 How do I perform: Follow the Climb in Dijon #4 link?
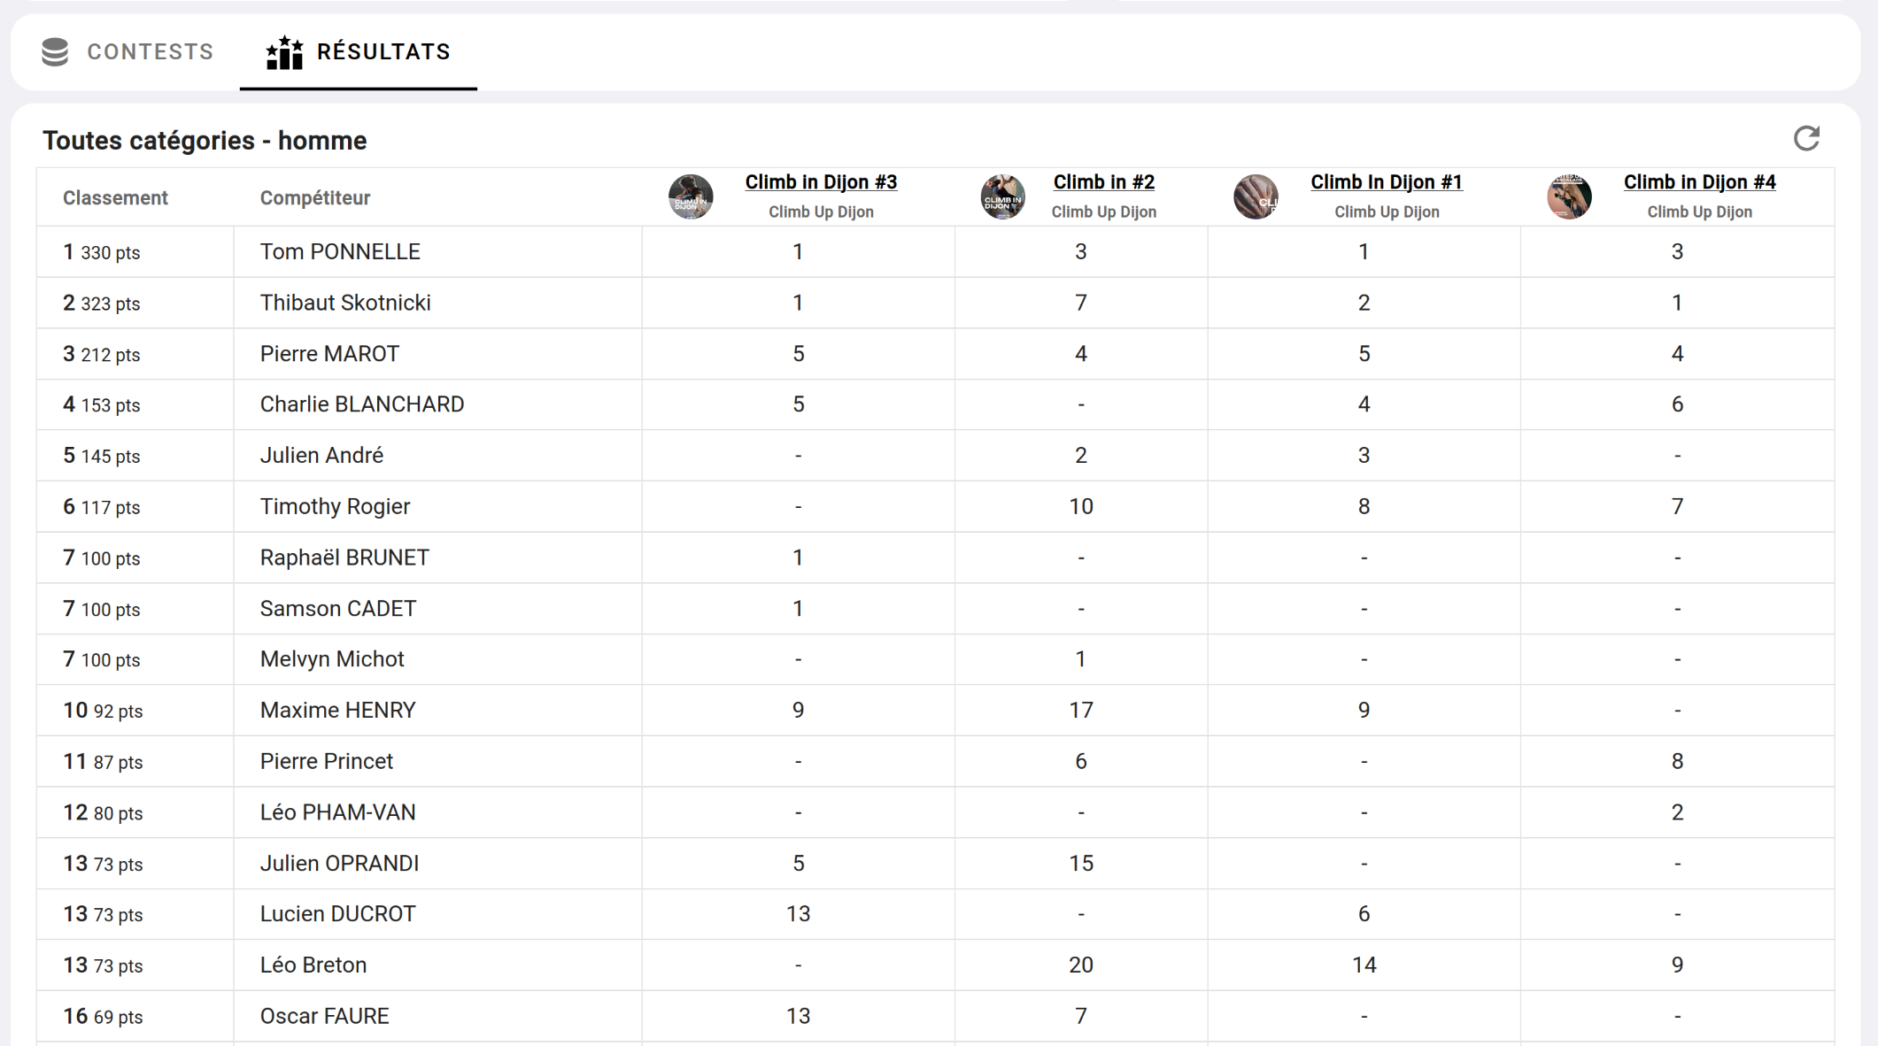click(1698, 182)
